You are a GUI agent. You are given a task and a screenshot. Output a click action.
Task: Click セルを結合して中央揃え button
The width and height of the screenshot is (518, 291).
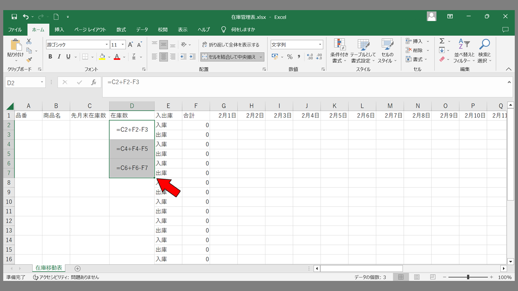[x=229, y=57]
